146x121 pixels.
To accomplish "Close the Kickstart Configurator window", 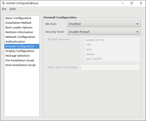I will pyautogui.click(x=141, y=3).
